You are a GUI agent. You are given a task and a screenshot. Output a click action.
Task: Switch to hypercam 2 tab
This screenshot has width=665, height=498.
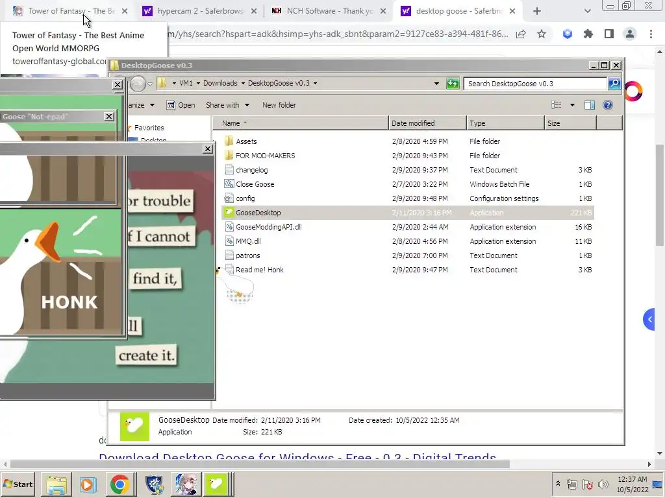click(199, 11)
